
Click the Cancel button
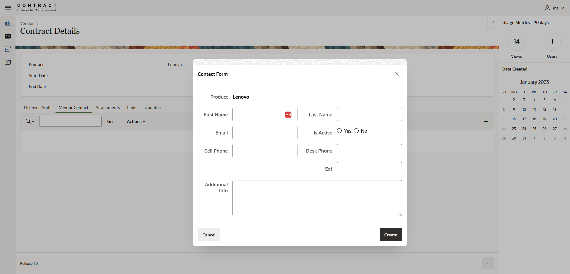[x=209, y=235]
